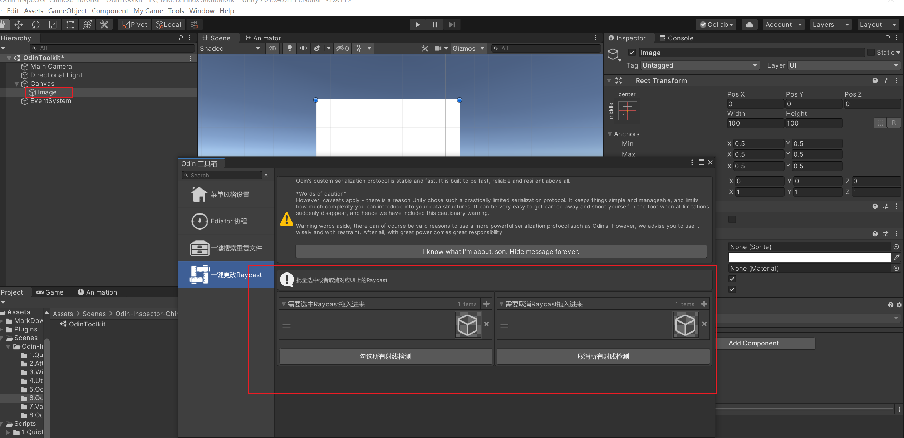Click the Step frame button
This screenshot has height=438, width=904.
pyautogui.click(x=452, y=25)
